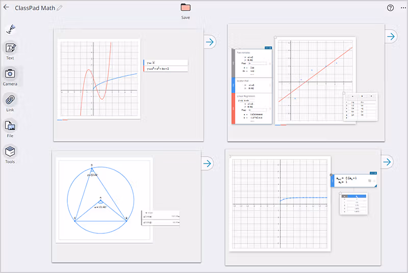Open the Help question mark icon
408x273 pixels.
tap(391, 8)
